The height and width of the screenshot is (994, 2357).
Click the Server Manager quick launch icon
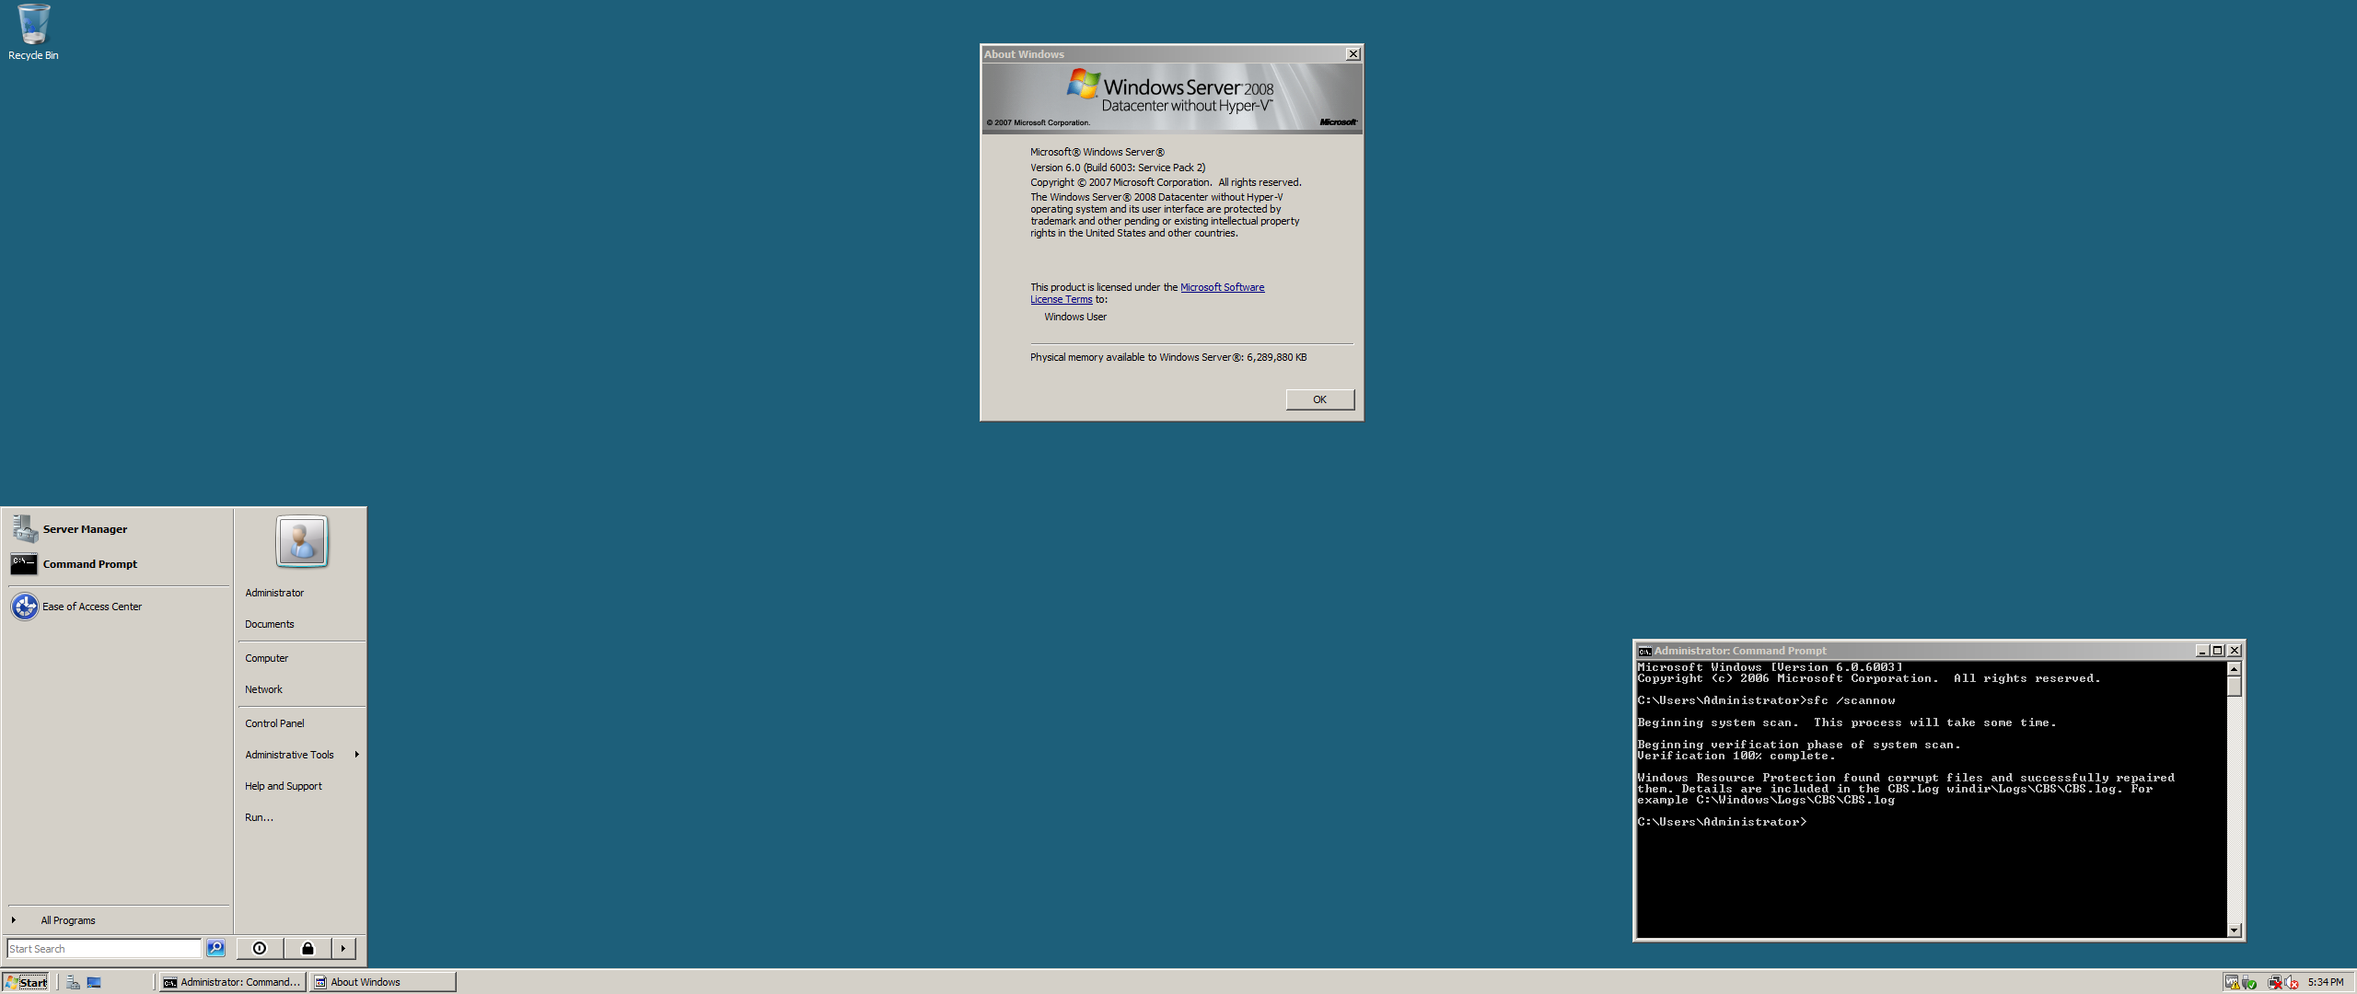pyautogui.click(x=73, y=982)
